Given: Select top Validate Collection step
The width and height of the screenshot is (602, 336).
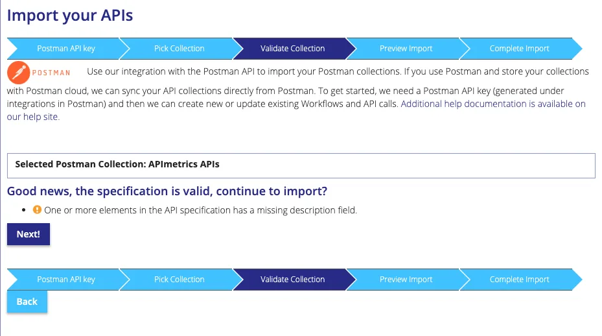Looking at the screenshot, I should [x=292, y=49].
